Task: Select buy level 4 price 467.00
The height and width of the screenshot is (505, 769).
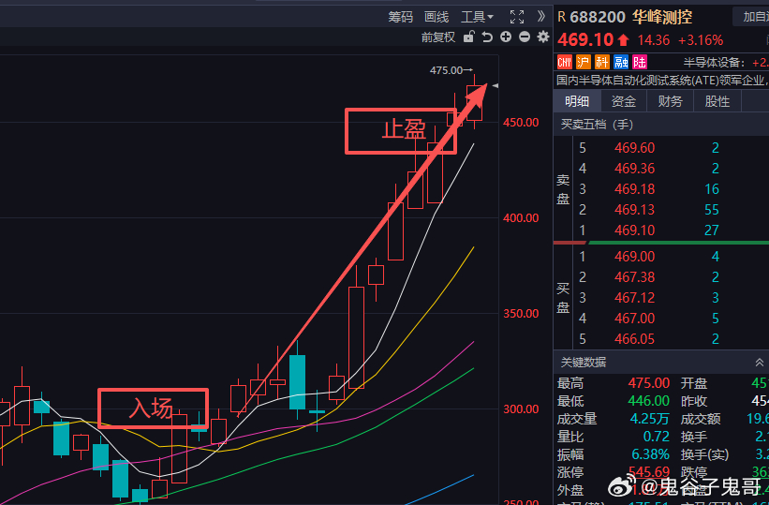Action: (x=635, y=318)
